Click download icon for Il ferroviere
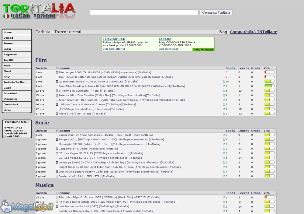Viewport: 304px width, 214px height. pyautogui.click(x=224, y=109)
